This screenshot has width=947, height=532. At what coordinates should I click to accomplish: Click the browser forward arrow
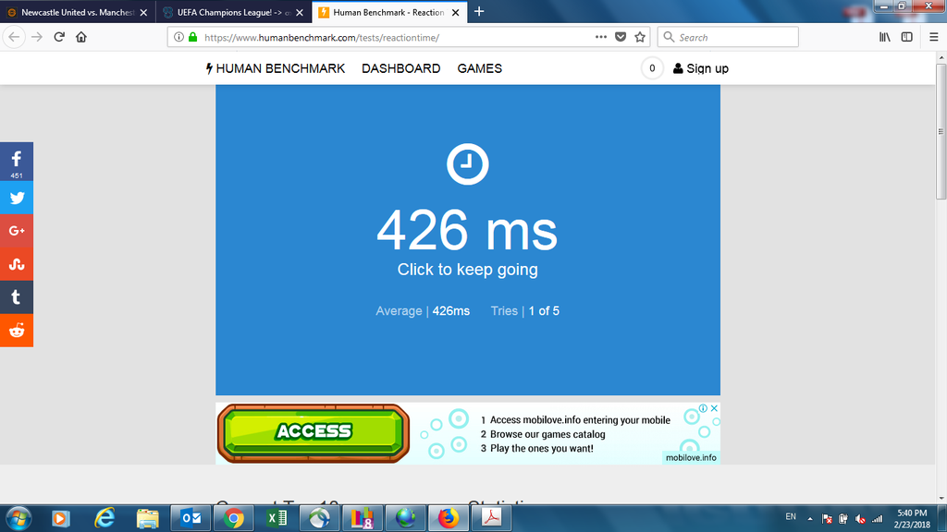pyautogui.click(x=37, y=37)
